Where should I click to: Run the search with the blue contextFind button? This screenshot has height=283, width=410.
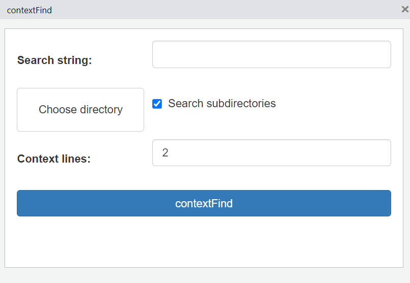click(204, 203)
